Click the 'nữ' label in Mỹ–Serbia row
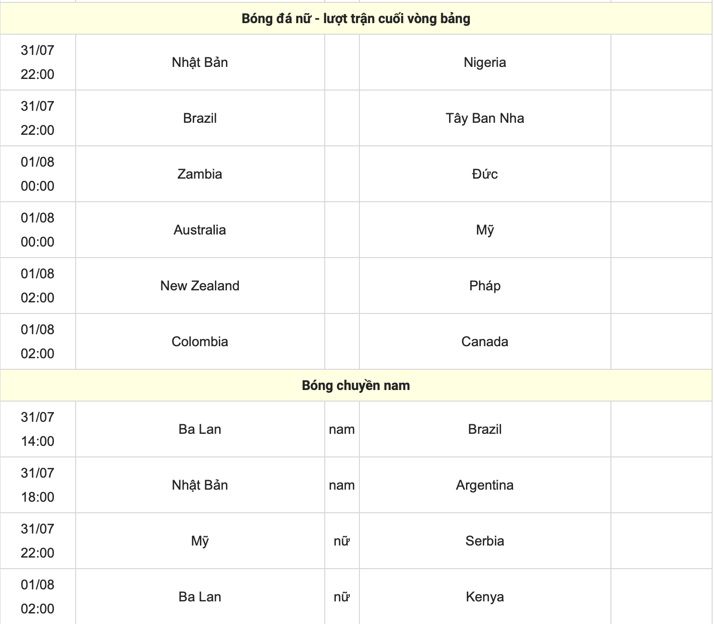Viewport: 715px width, 624px height. point(342,541)
